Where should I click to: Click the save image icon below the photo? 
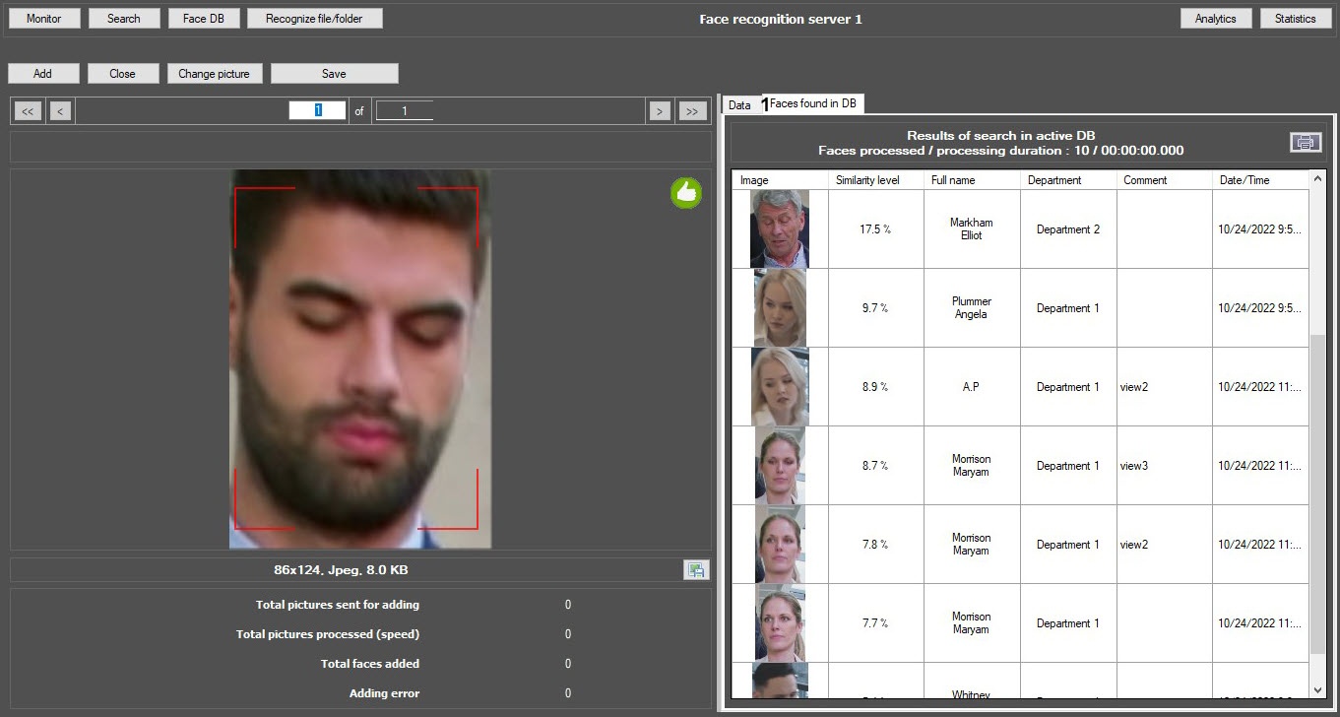(696, 569)
